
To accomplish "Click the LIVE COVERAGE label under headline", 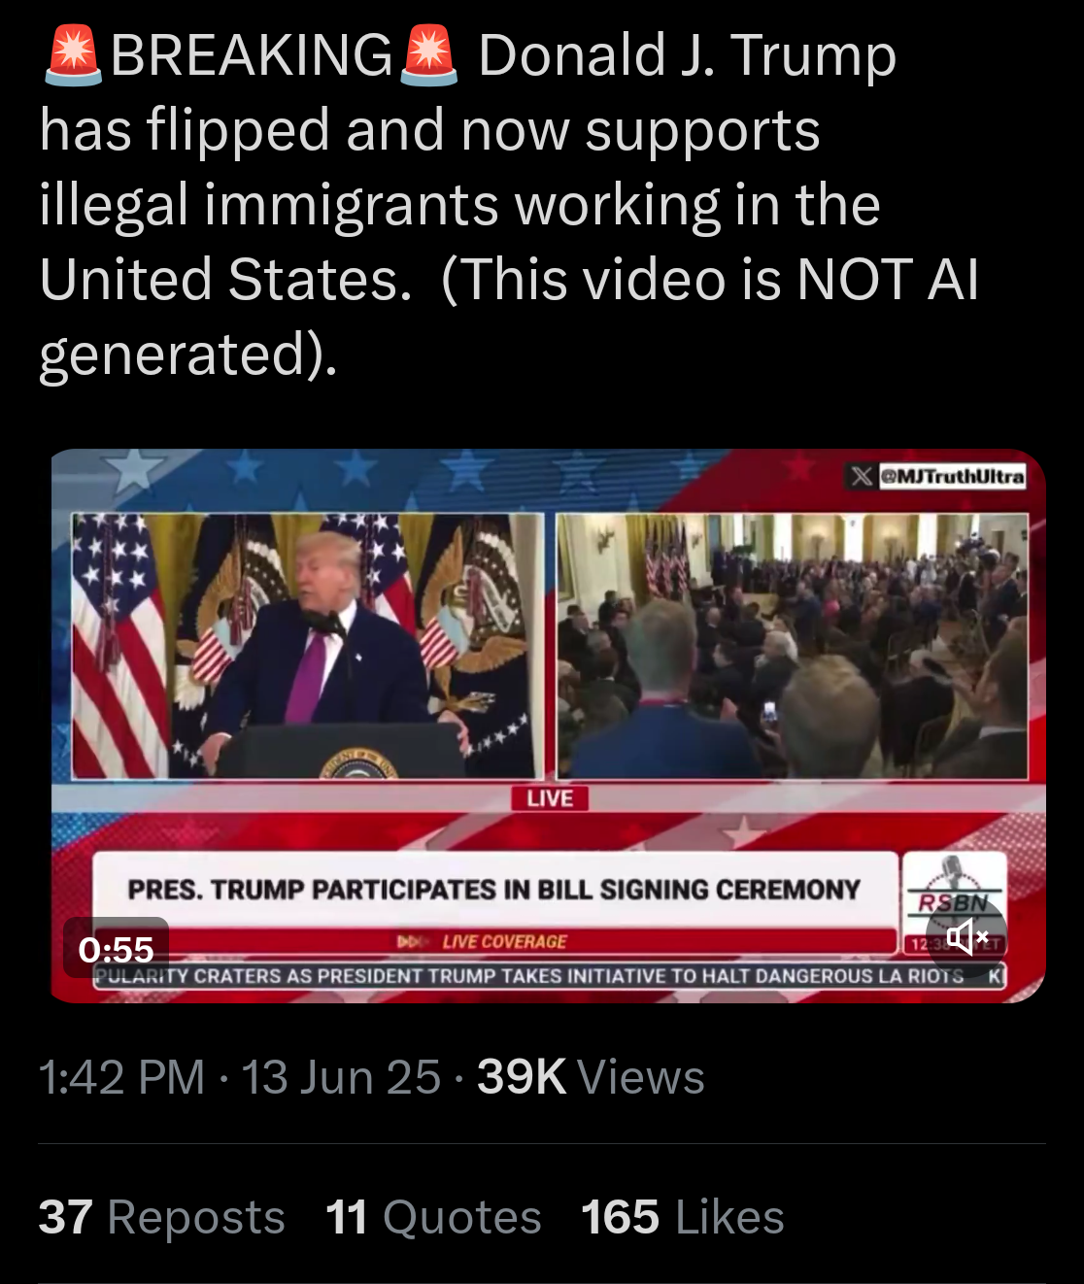I will (x=503, y=941).
